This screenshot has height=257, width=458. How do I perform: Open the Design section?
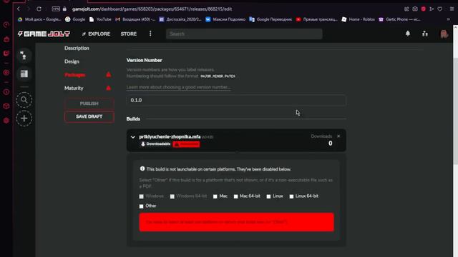[72, 61]
